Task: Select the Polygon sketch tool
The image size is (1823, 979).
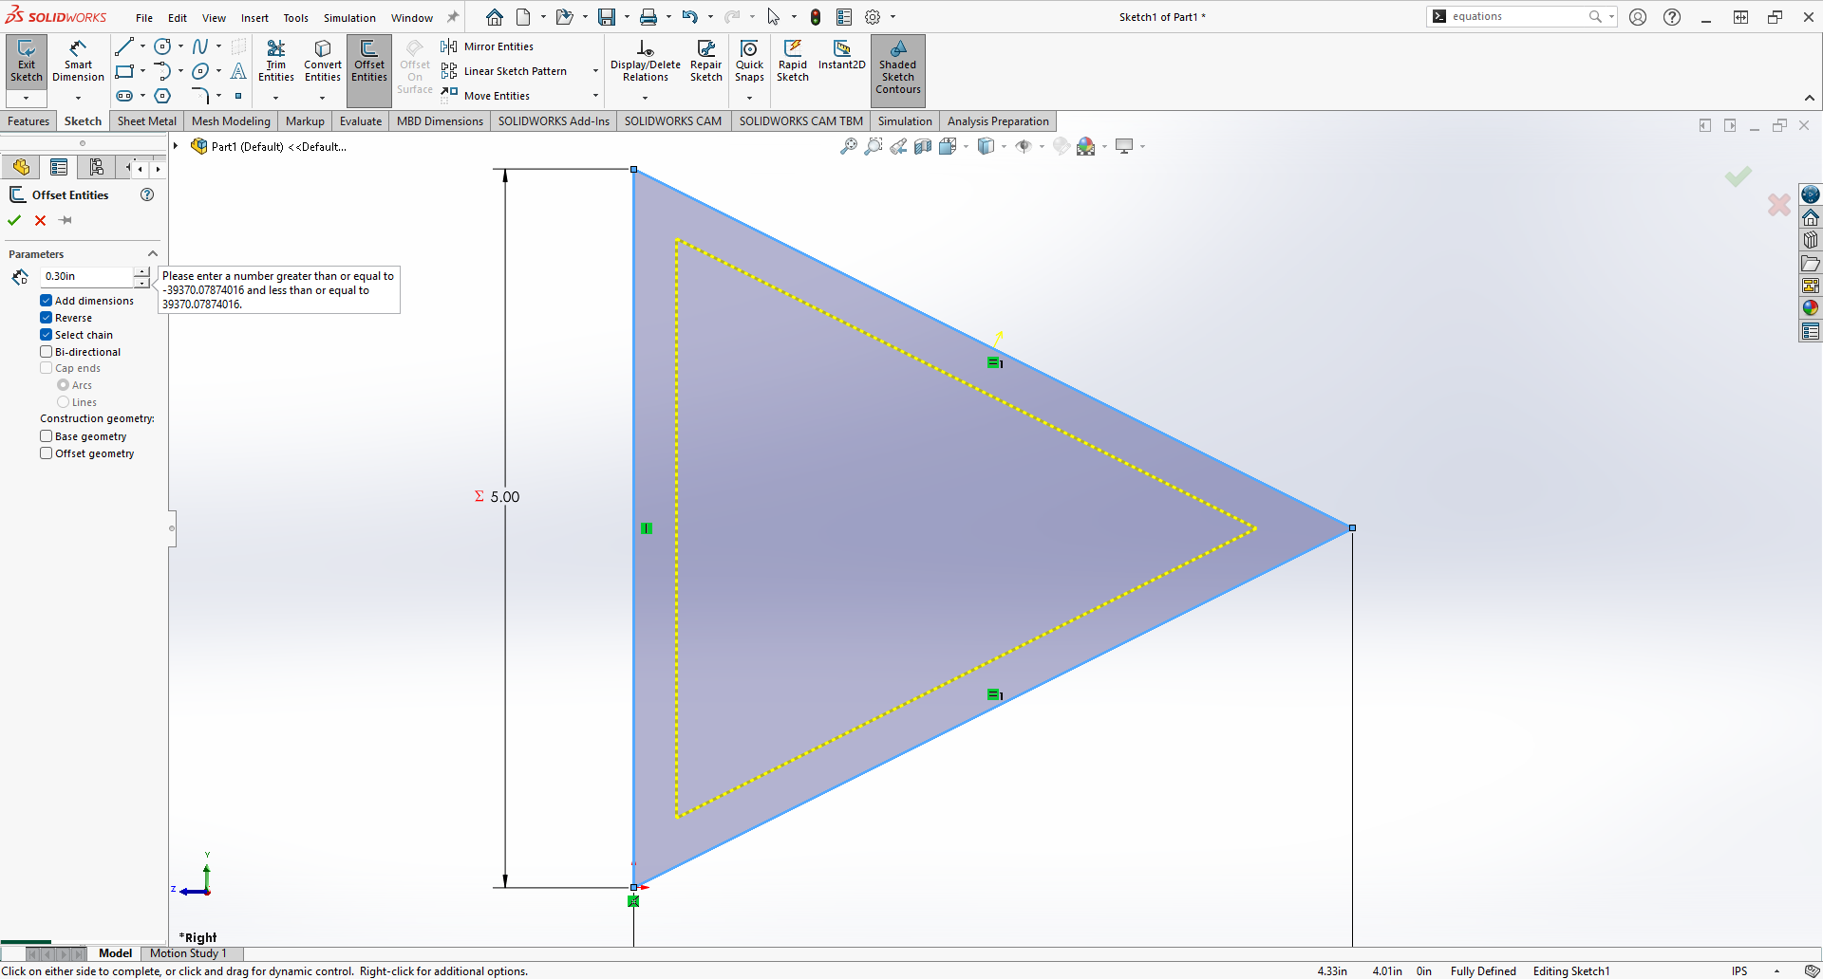Action: click(x=162, y=96)
